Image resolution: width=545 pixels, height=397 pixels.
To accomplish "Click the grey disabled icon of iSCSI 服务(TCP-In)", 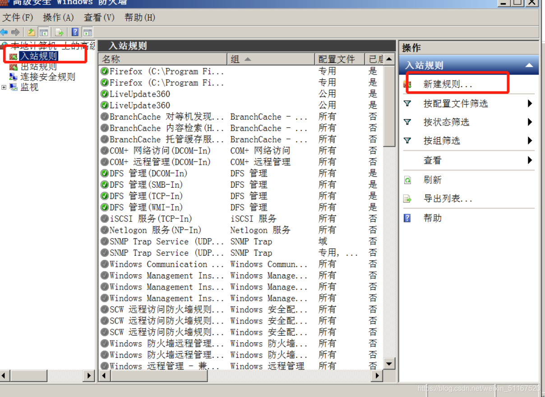I will click(x=105, y=219).
